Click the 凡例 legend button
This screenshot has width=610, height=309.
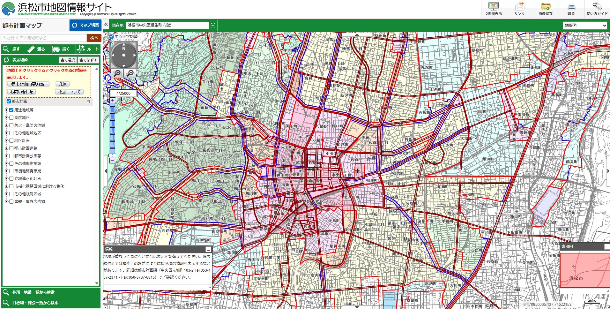pos(63,84)
